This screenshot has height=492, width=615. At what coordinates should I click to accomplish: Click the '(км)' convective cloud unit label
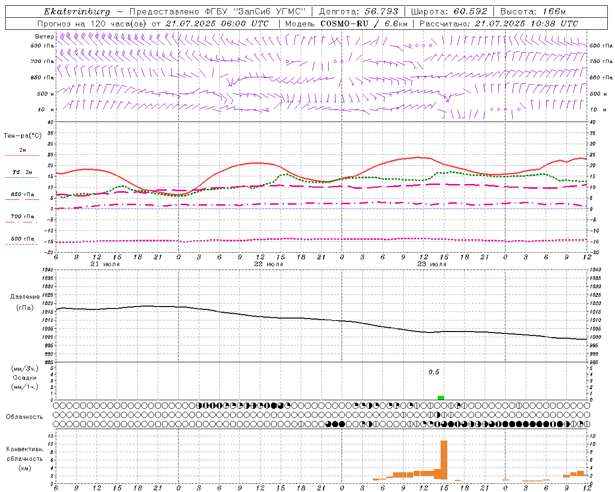(x=25, y=468)
